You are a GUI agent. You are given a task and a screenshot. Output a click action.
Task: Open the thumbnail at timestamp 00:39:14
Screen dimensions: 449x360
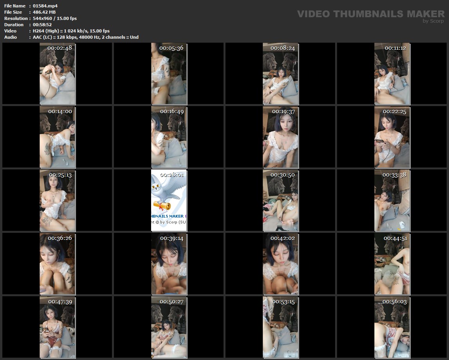pos(169,264)
